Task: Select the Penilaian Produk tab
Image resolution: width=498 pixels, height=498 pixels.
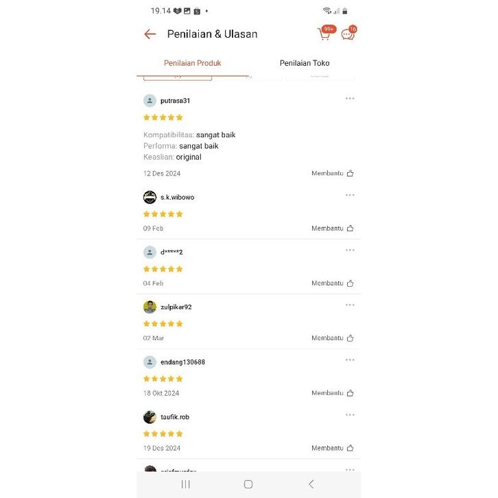Action: pos(192,63)
